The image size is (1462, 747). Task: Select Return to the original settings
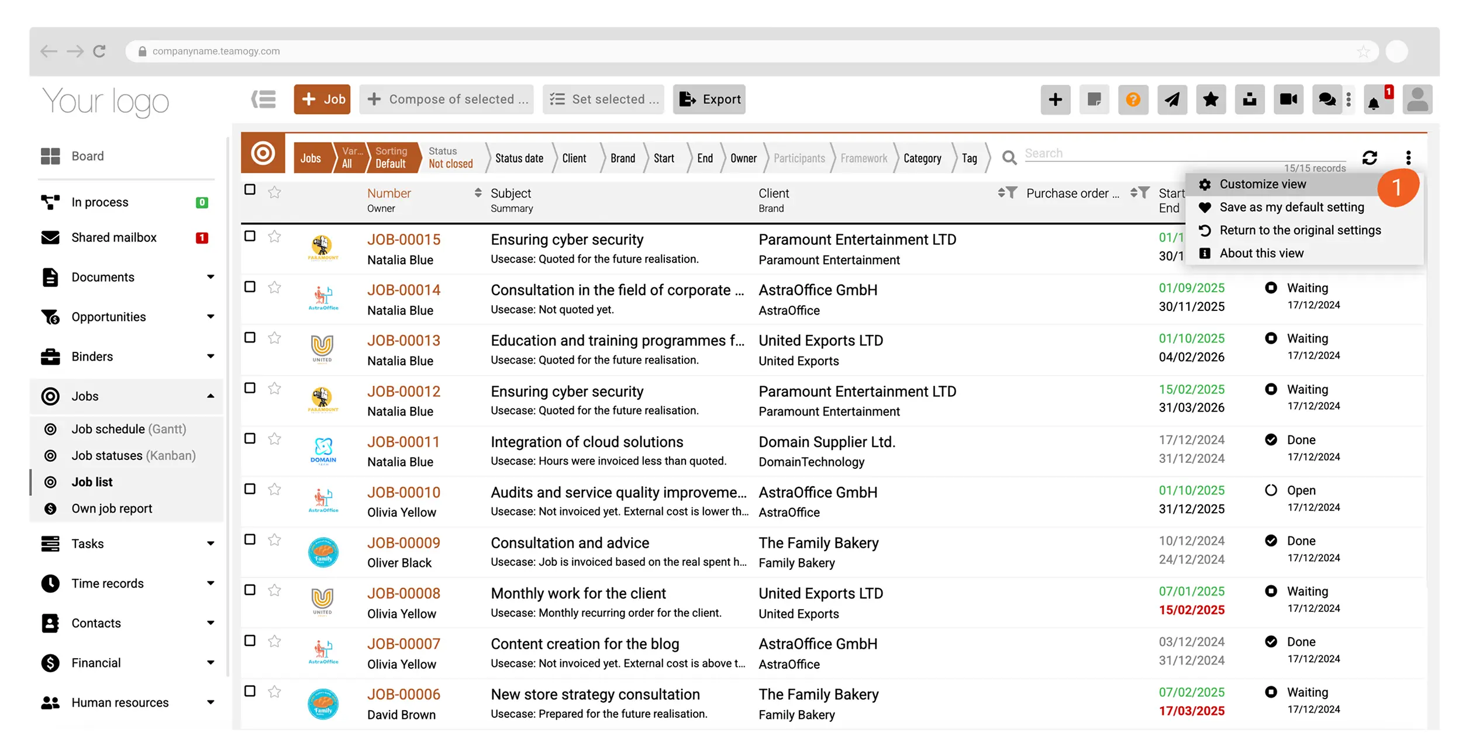[x=1299, y=230]
